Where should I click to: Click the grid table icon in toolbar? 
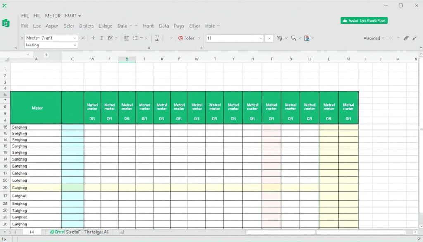[126, 38]
